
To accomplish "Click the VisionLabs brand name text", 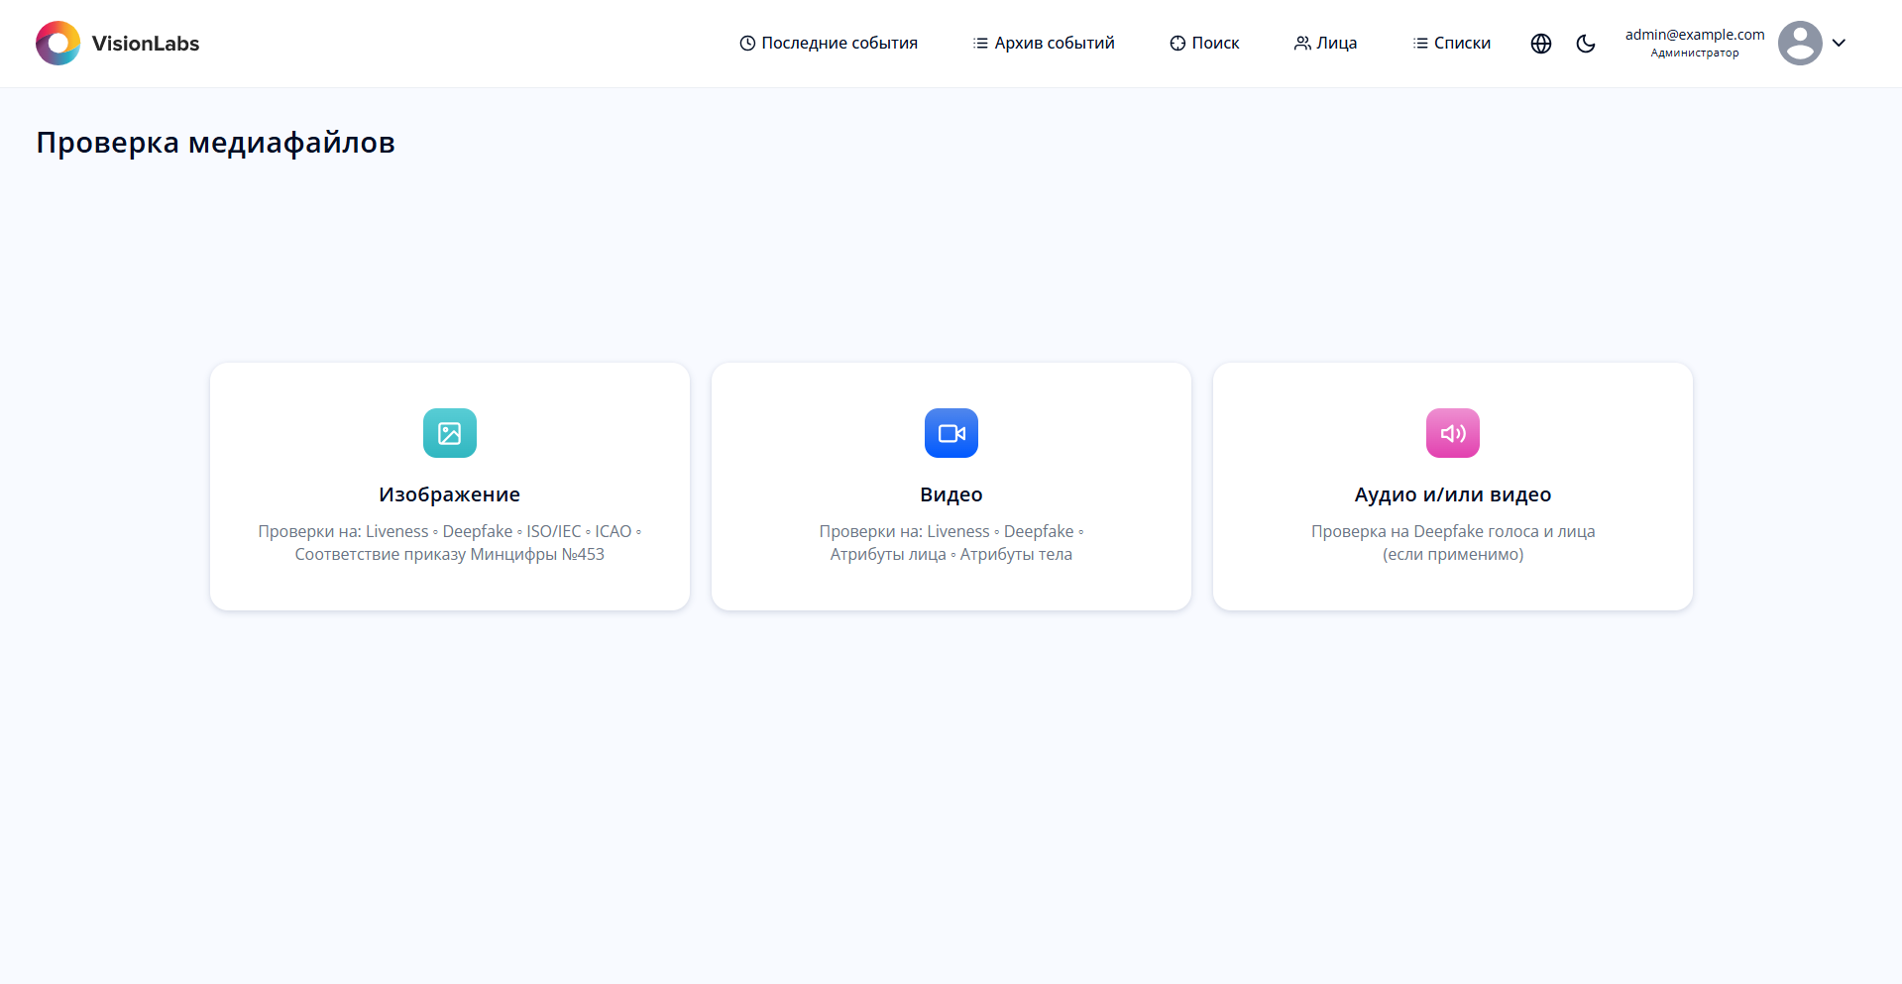I will point(146,44).
